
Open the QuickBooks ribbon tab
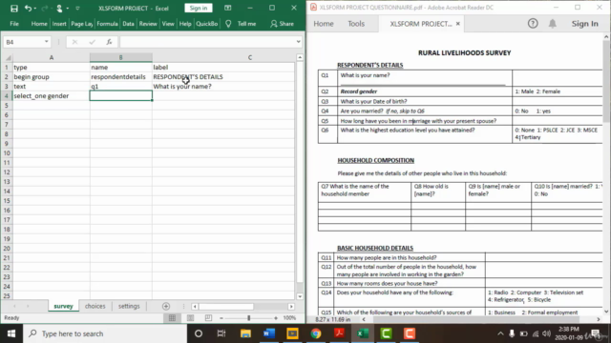pyautogui.click(x=206, y=24)
